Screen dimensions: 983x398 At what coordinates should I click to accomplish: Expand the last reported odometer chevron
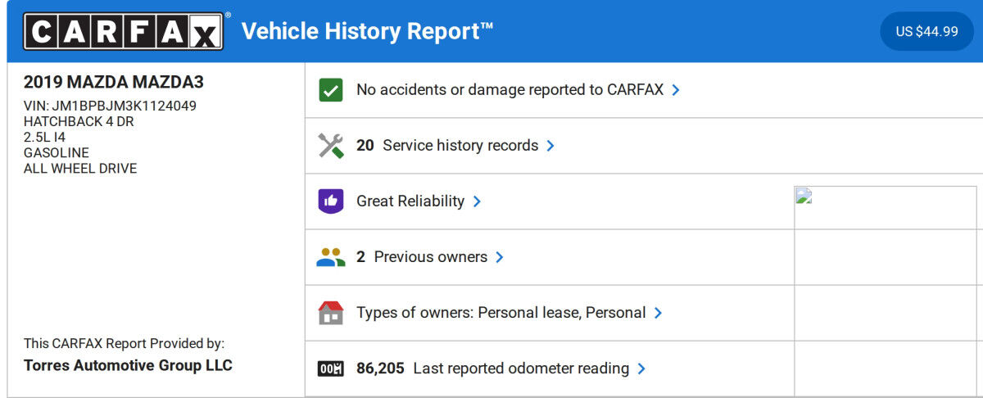pyautogui.click(x=641, y=369)
